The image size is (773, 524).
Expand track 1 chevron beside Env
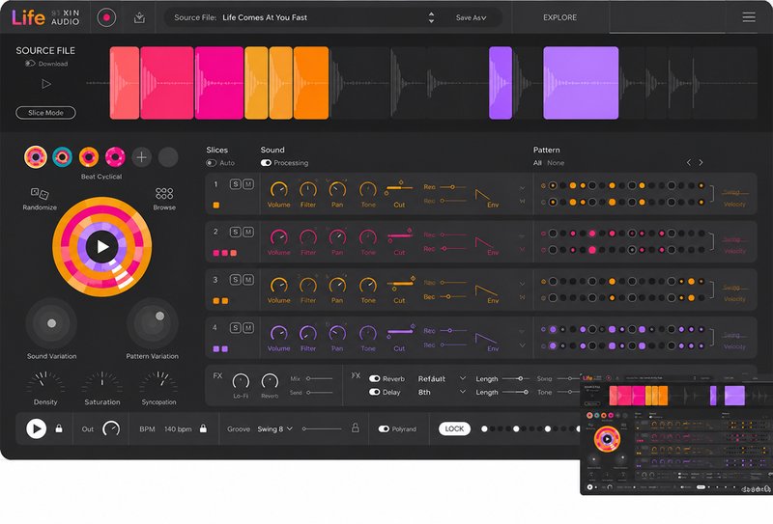(522, 188)
